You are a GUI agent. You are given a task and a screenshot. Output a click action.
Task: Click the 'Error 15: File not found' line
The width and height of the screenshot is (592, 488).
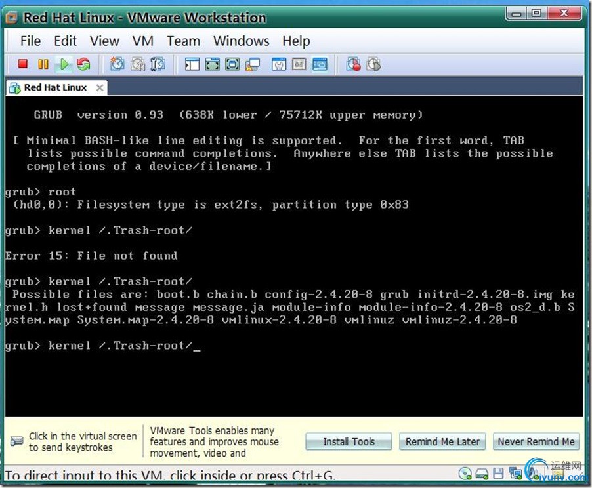point(91,256)
